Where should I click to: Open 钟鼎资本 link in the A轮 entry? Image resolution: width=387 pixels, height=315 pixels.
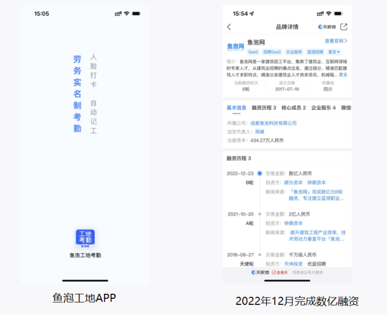pos(293,223)
